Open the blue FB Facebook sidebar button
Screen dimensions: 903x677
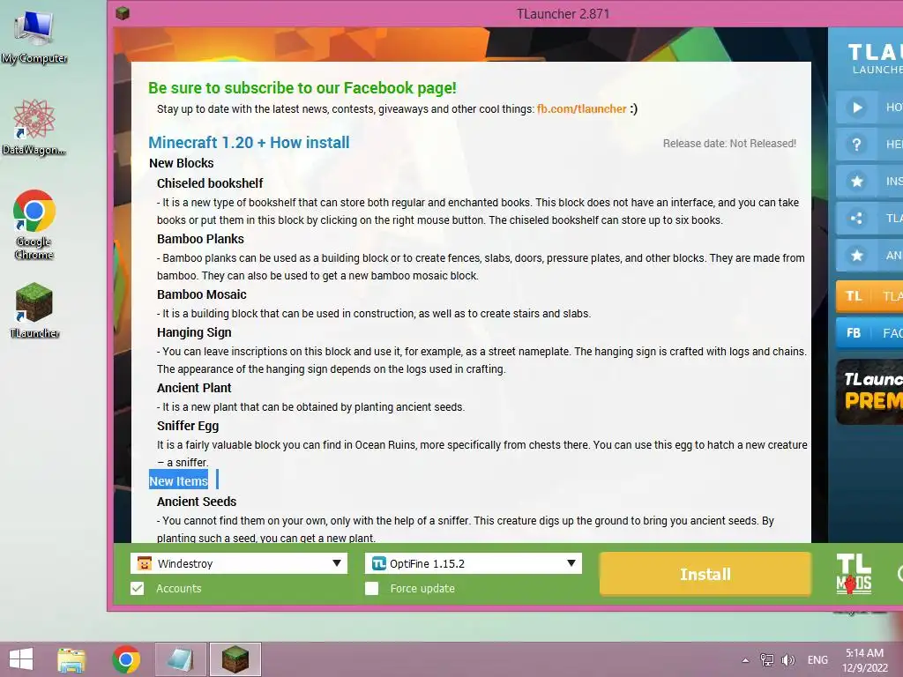click(869, 332)
